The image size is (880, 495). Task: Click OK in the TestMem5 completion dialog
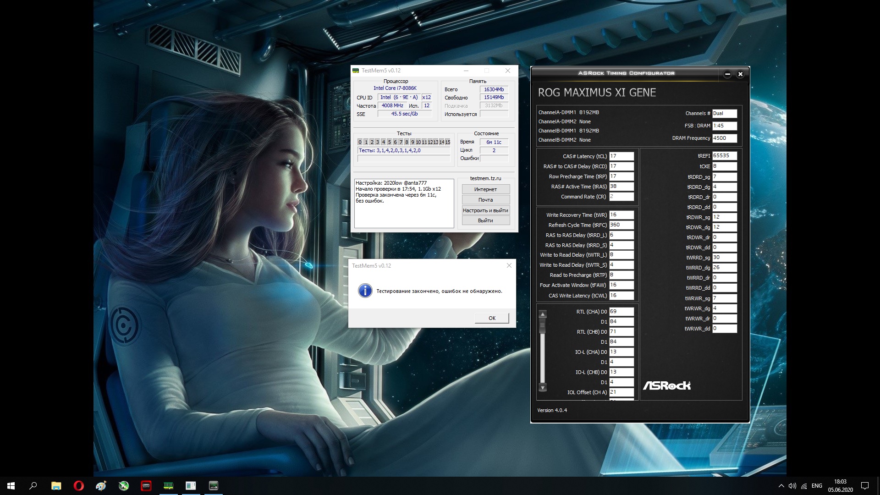[492, 318]
